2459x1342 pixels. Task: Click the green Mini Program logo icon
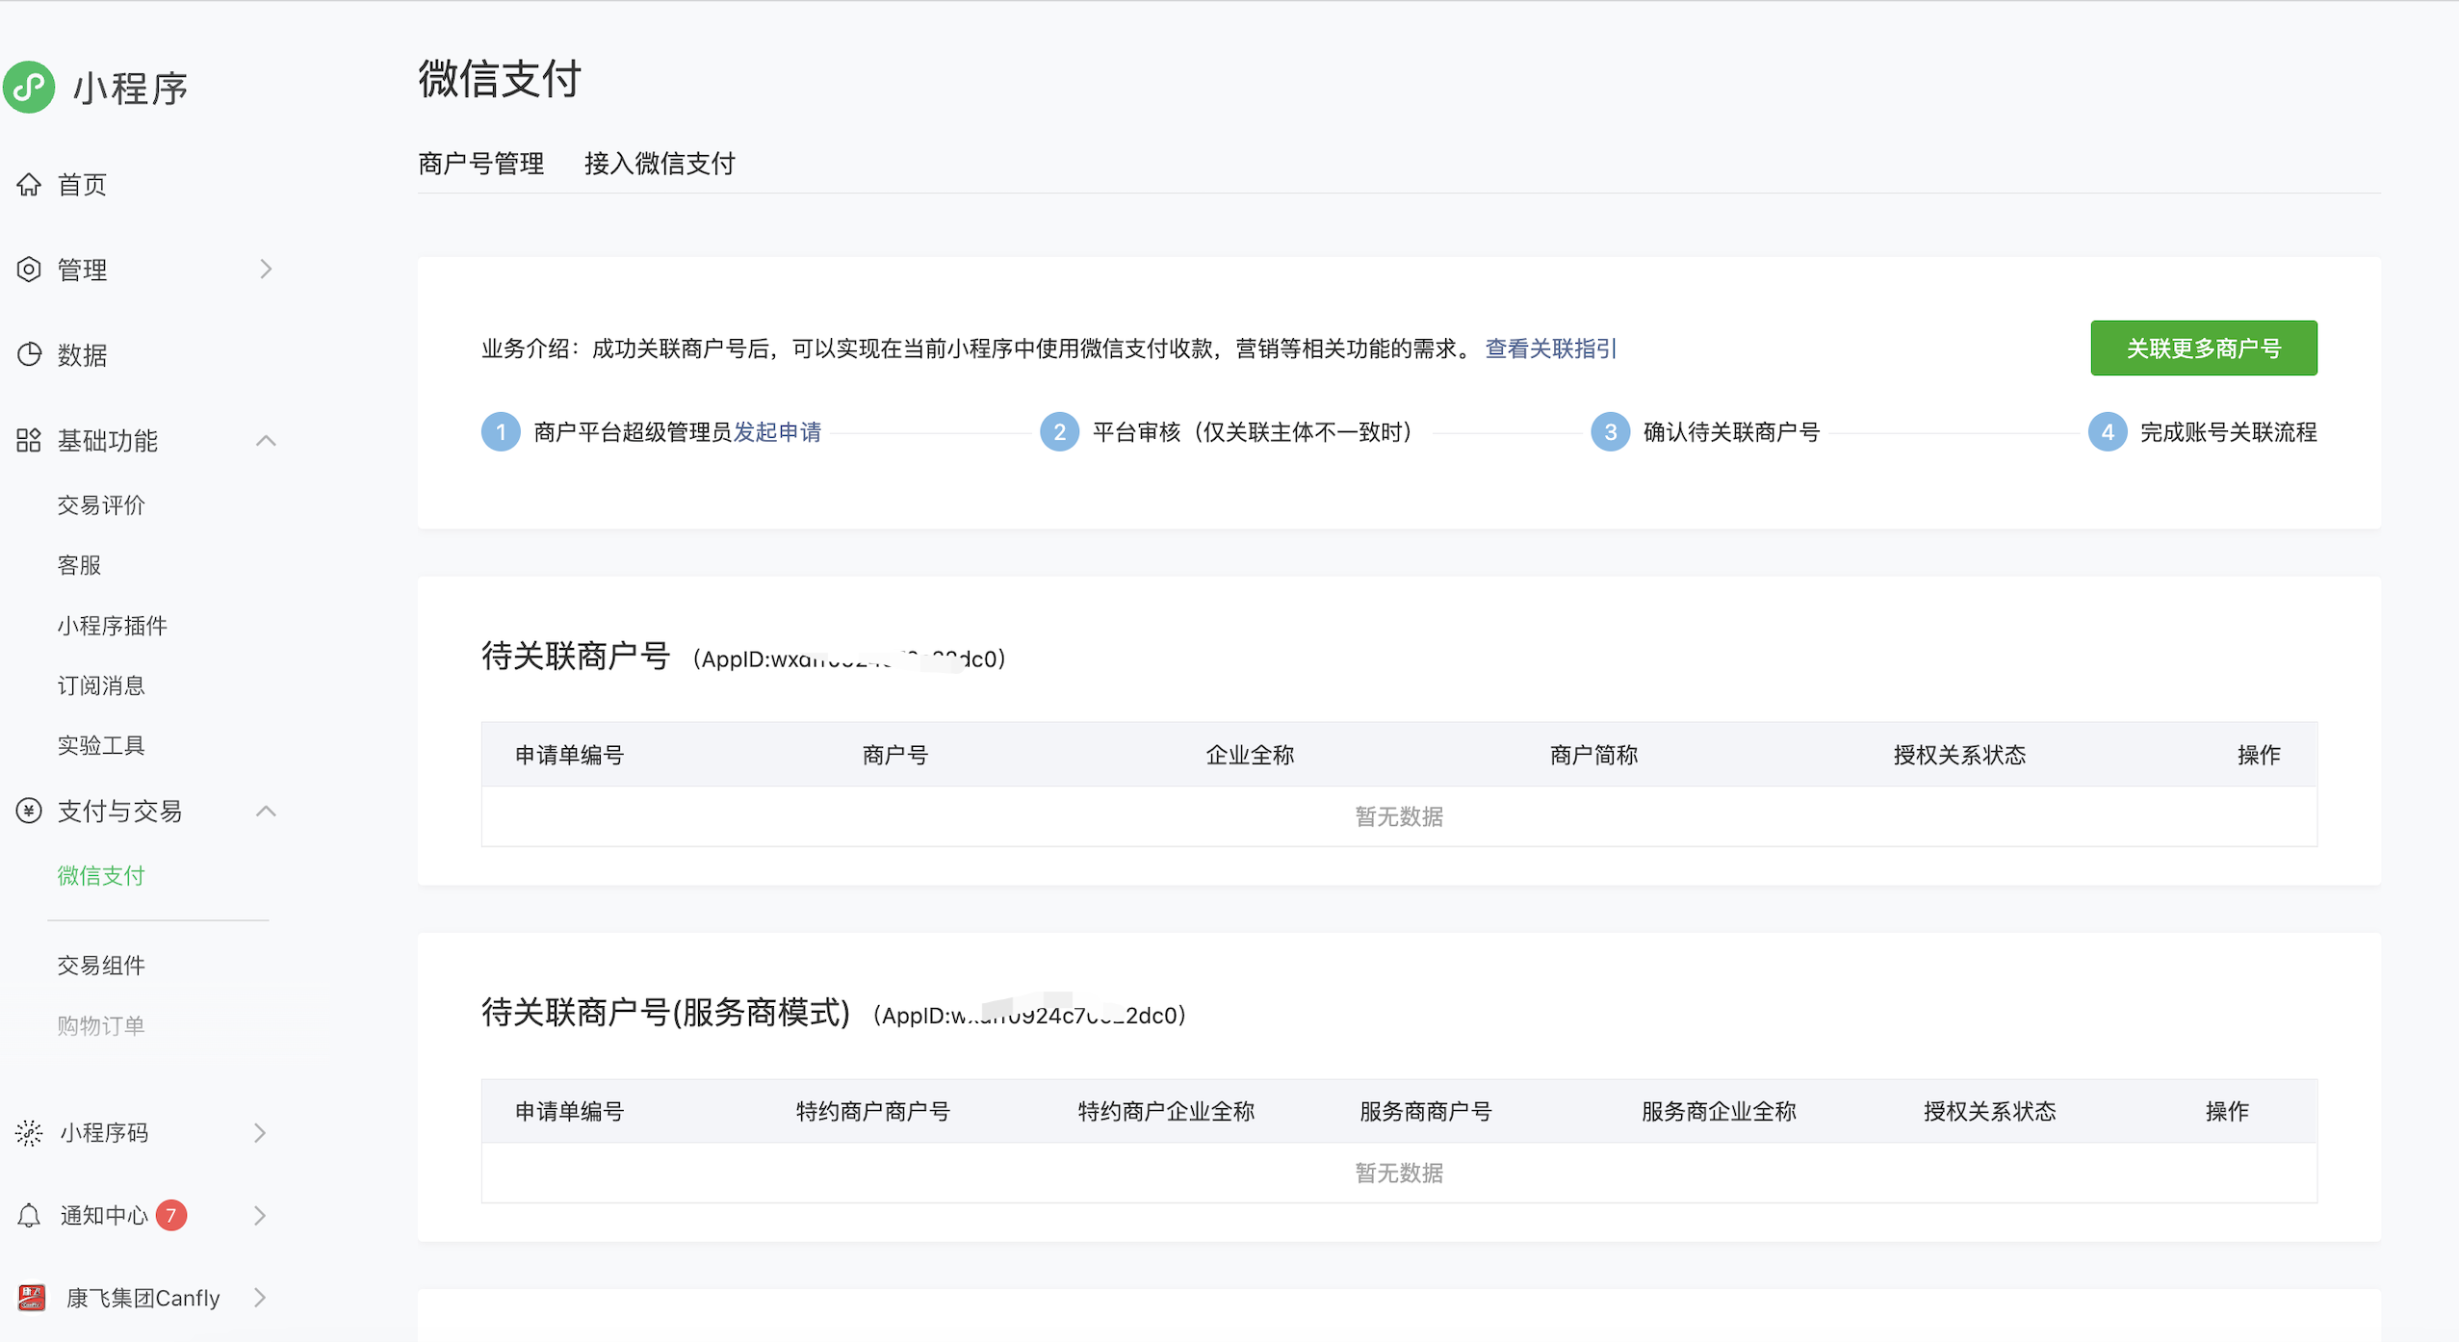[x=29, y=88]
